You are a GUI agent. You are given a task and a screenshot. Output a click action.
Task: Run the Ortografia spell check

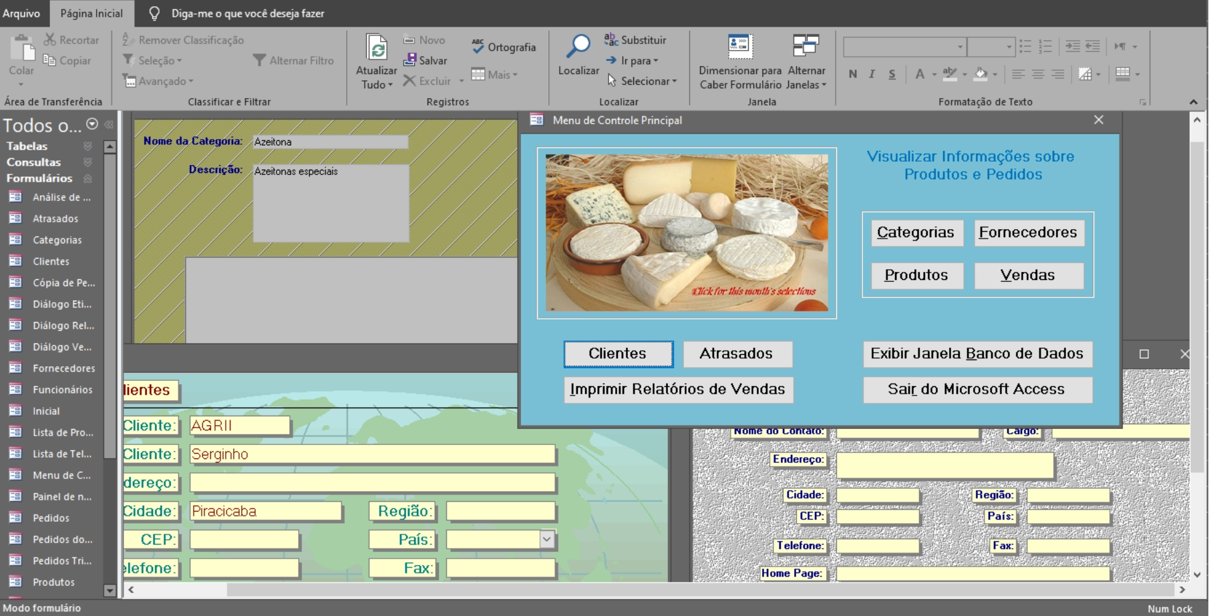(x=504, y=47)
